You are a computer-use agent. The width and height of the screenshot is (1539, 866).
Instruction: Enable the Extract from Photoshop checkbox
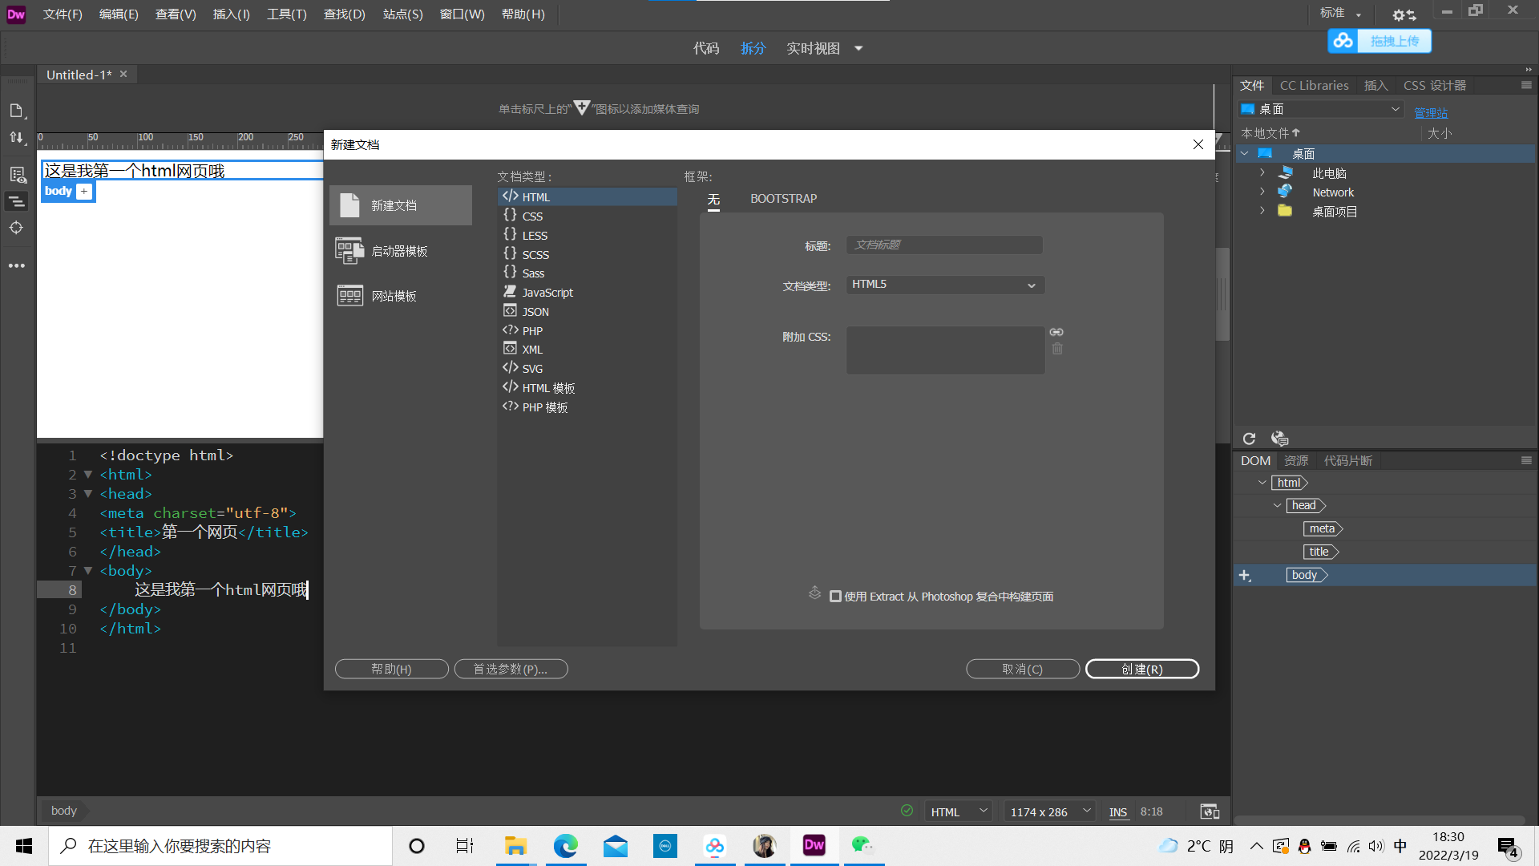click(x=835, y=597)
